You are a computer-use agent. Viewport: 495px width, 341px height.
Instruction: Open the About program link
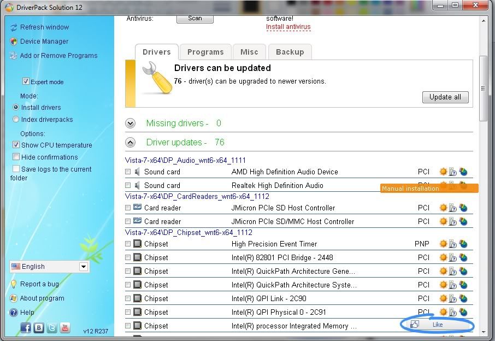click(x=42, y=298)
